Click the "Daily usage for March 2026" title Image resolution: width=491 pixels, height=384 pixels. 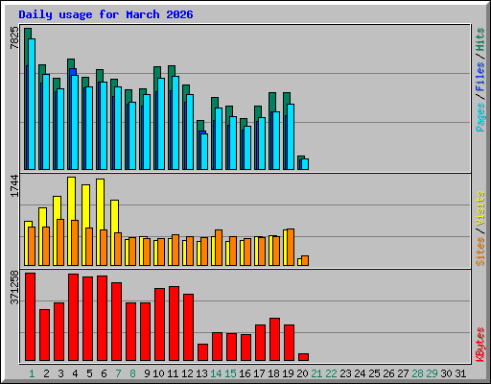[x=105, y=14]
